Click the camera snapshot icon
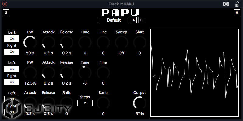The image size is (243, 121). pyautogui.click(x=226, y=4)
